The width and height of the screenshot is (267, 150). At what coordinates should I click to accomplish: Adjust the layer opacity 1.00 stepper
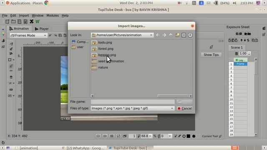coord(249,53)
